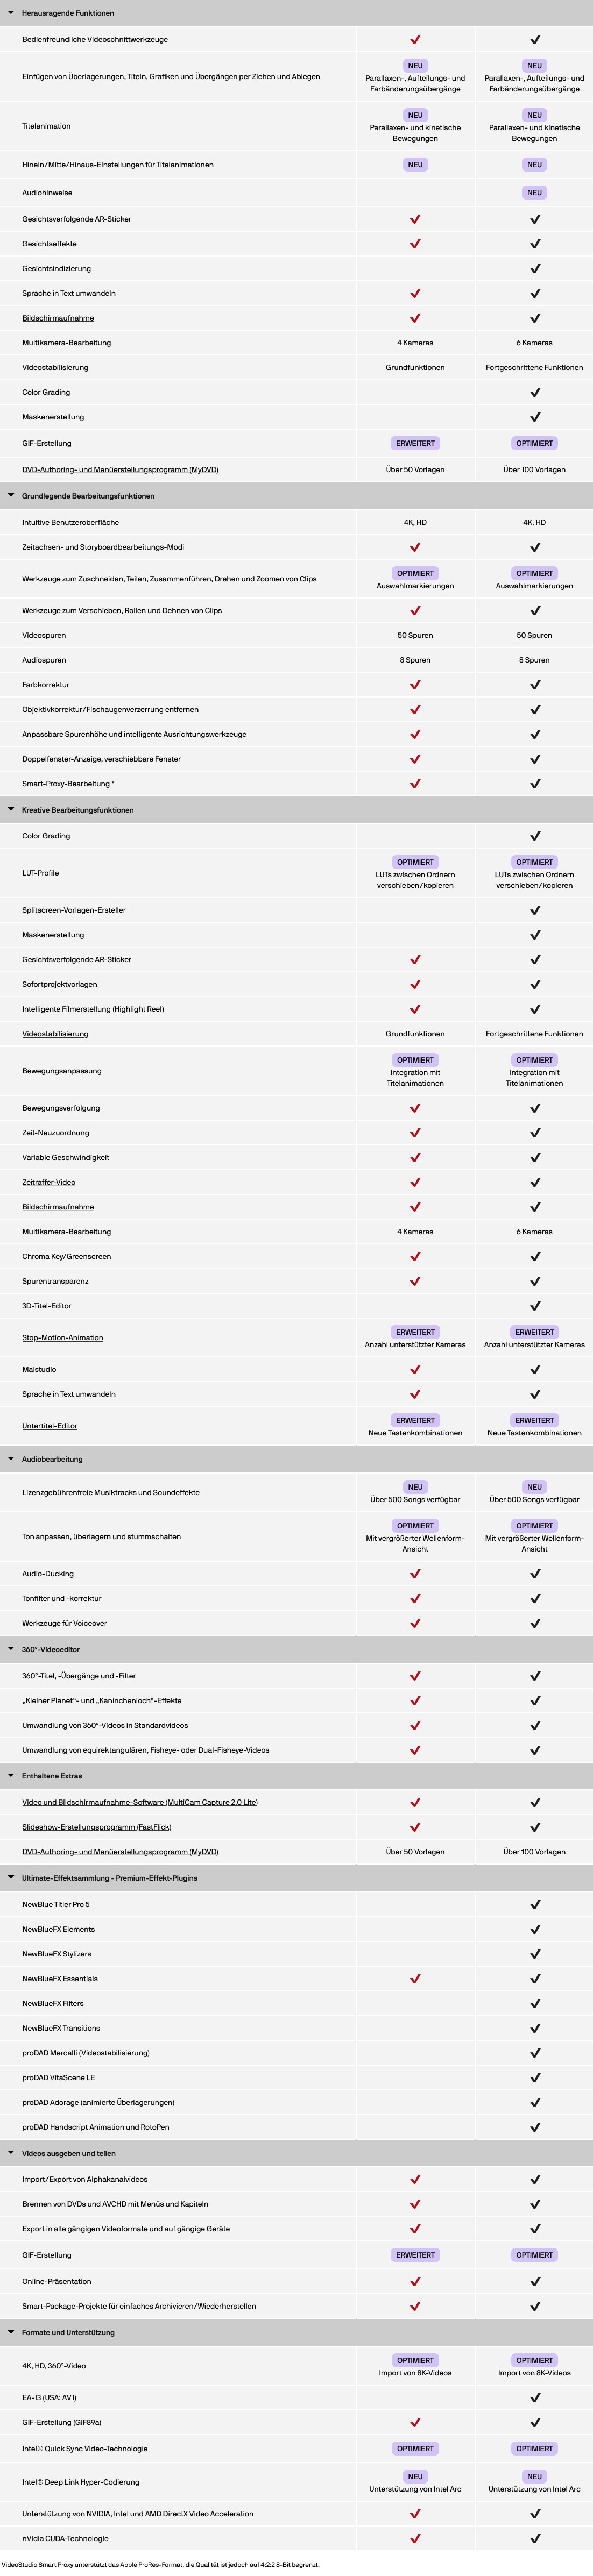
Task: Click the black check mark for NewBlue Titler Pro 5
Action: (x=535, y=1904)
